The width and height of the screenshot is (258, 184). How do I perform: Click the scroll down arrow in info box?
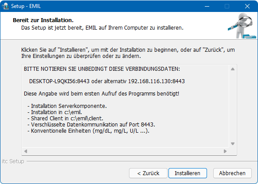(233, 144)
